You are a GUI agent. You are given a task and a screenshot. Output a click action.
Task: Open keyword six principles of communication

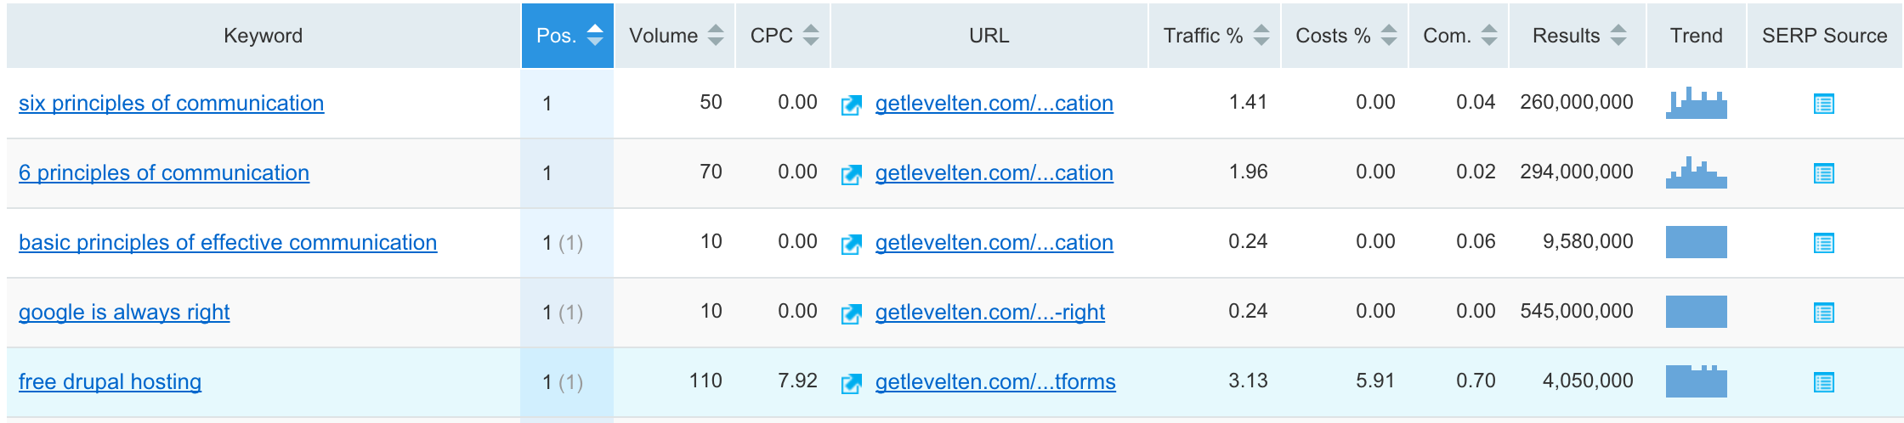[x=171, y=103]
